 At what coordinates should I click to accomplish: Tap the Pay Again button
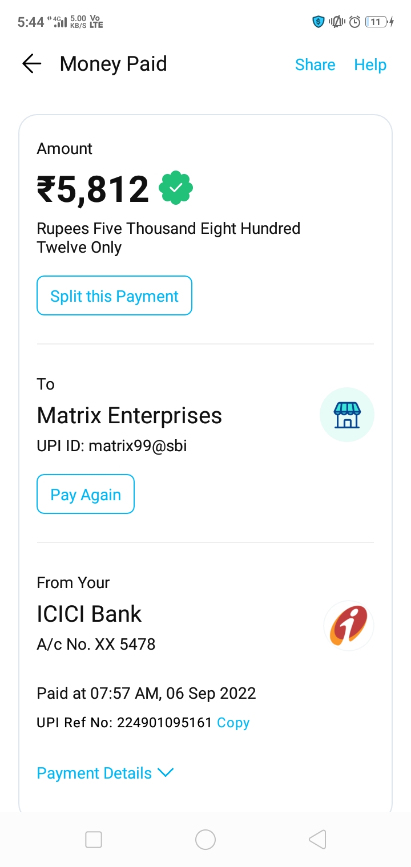click(x=86, y=495)
